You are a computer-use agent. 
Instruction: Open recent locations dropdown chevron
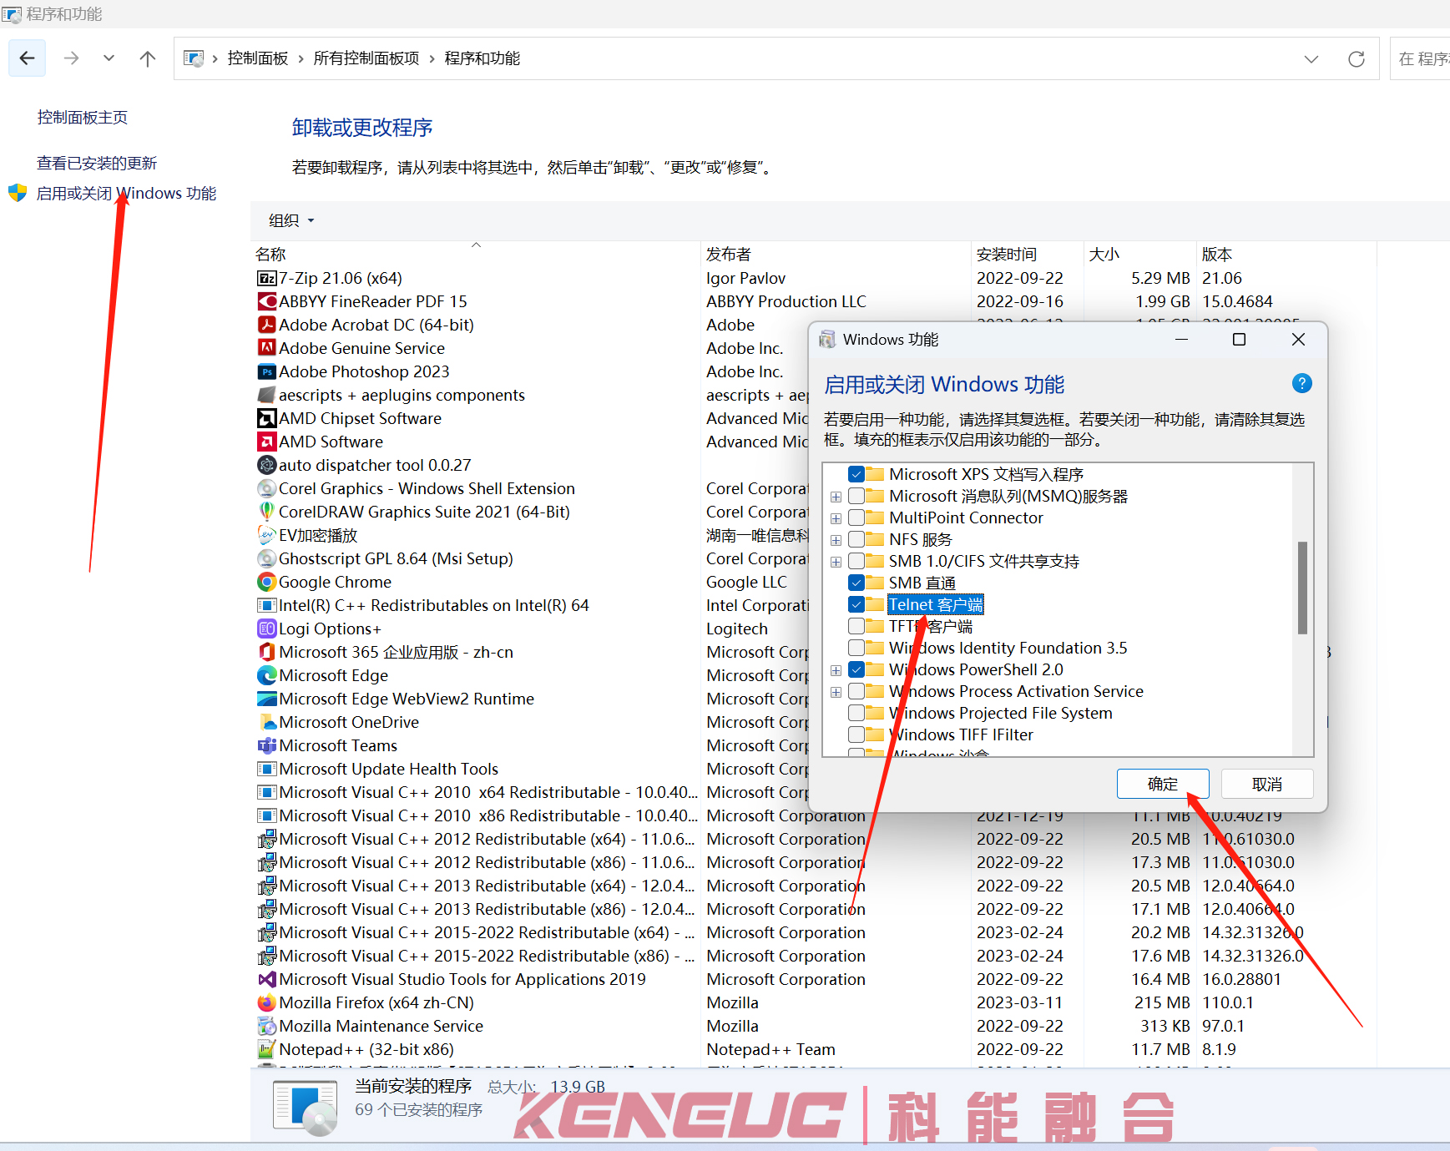click(x=109, y=58)
